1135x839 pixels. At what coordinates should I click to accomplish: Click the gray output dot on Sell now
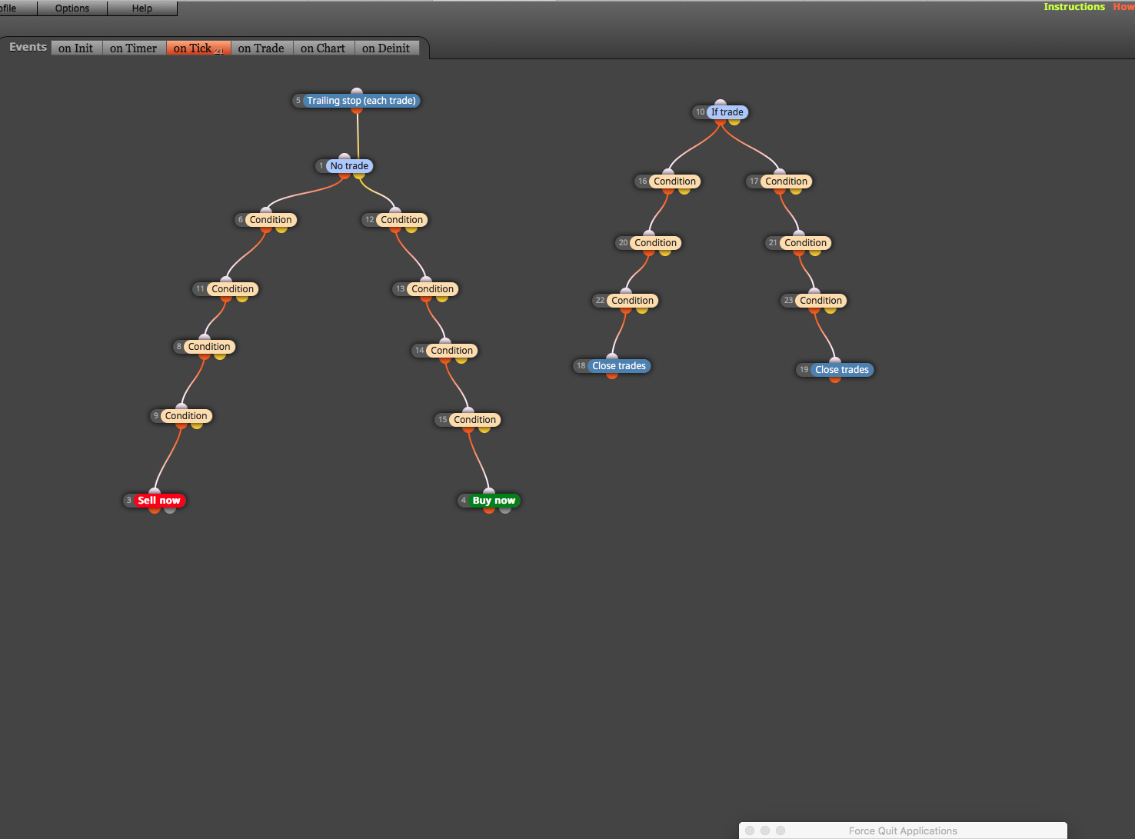tap(170, 510)
